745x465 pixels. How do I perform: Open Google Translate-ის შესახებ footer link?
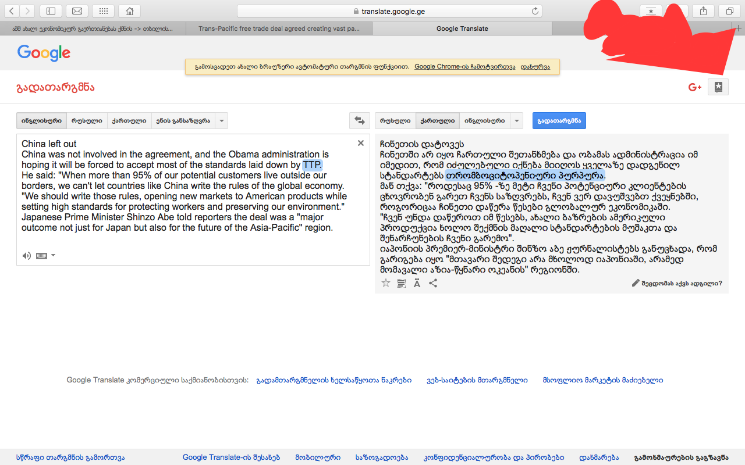[232, 457]
